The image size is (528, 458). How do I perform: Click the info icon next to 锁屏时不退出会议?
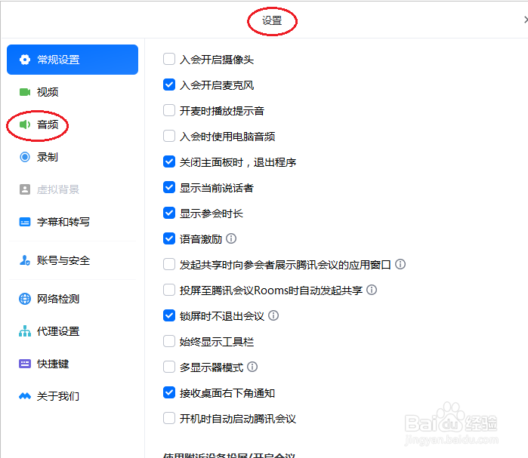tap(273, 315)
